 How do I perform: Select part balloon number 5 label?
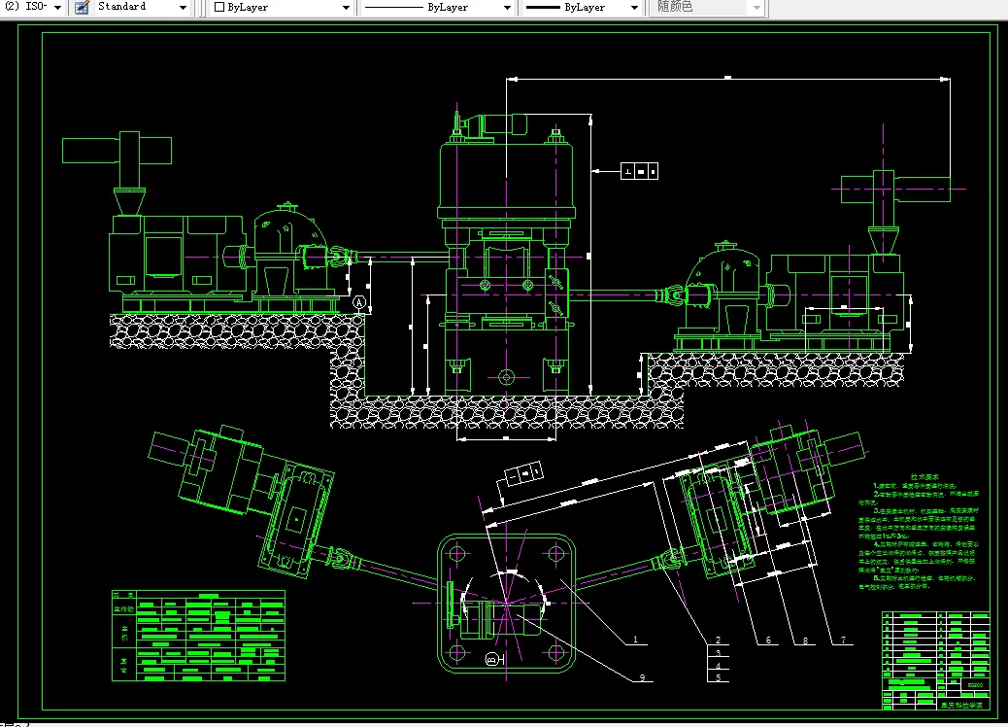click(718, 677)
